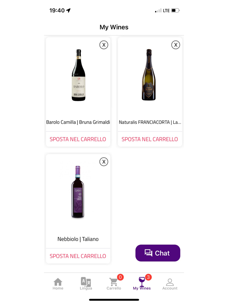Tap the Nebbiolo Taliano bottle image

(x=78, y=192)
